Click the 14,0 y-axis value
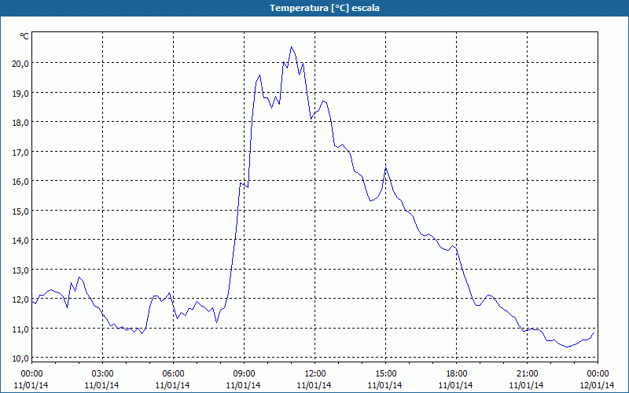Viewport: 629px width, 393px height. click(21, 241)
